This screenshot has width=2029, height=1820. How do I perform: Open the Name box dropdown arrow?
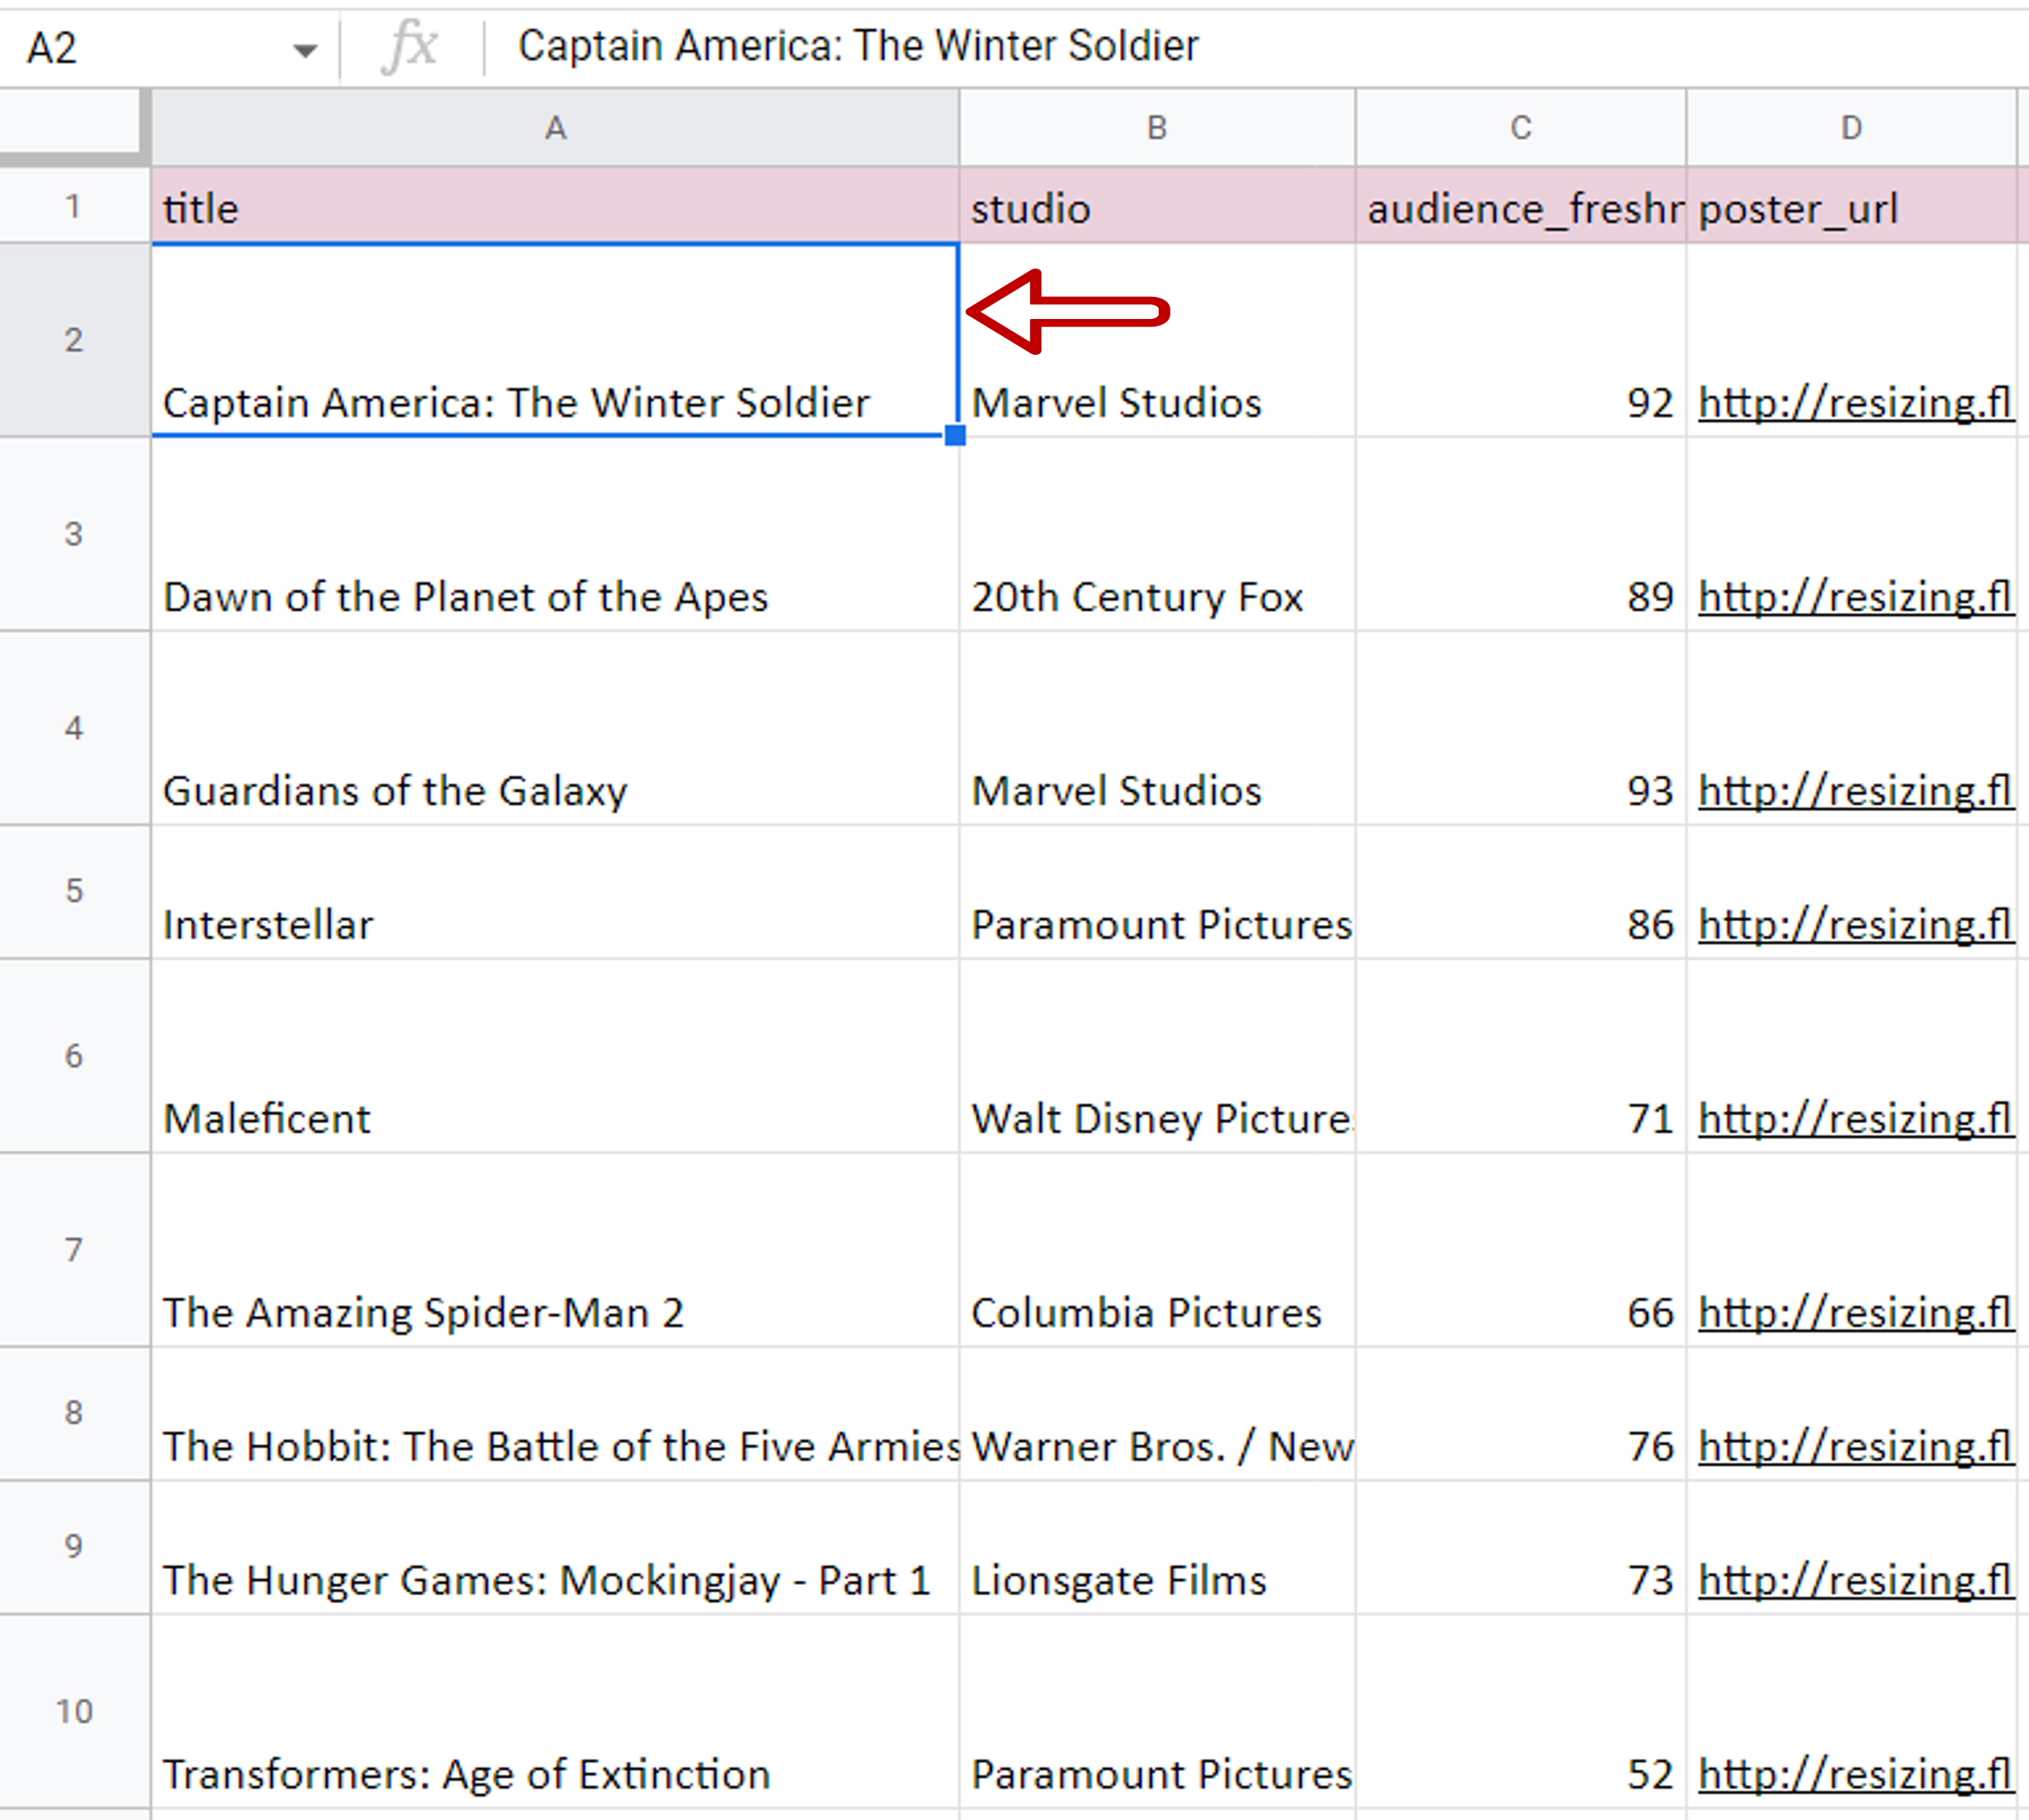(x=304, y=49)
